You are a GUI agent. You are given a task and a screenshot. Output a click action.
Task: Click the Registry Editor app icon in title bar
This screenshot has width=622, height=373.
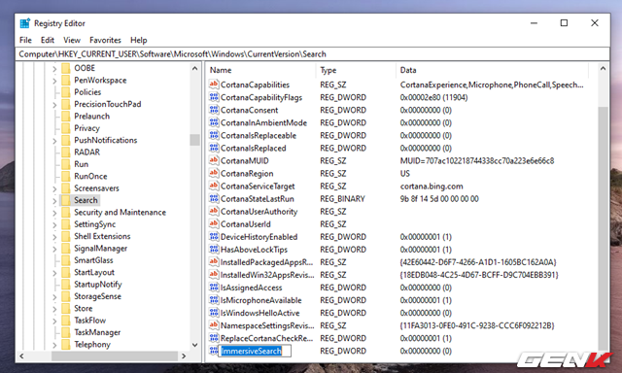coord(25,23)
